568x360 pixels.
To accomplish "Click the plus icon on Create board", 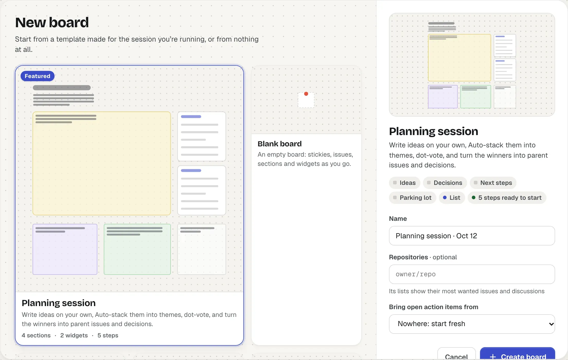I will tap(493, 357).
